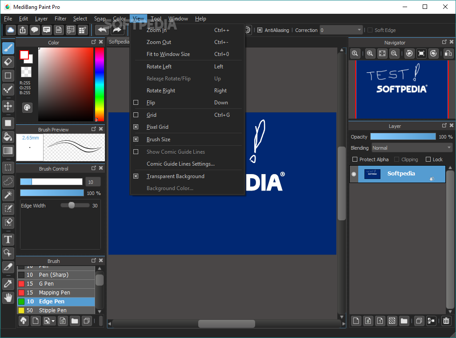The width and height of the screenshot is (456, 338).
Task: Click Navigator flip icon
Action: click(448, 53)
